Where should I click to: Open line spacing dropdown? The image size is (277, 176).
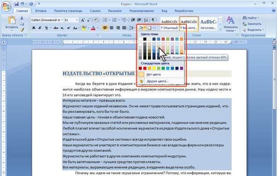(132, 28)
